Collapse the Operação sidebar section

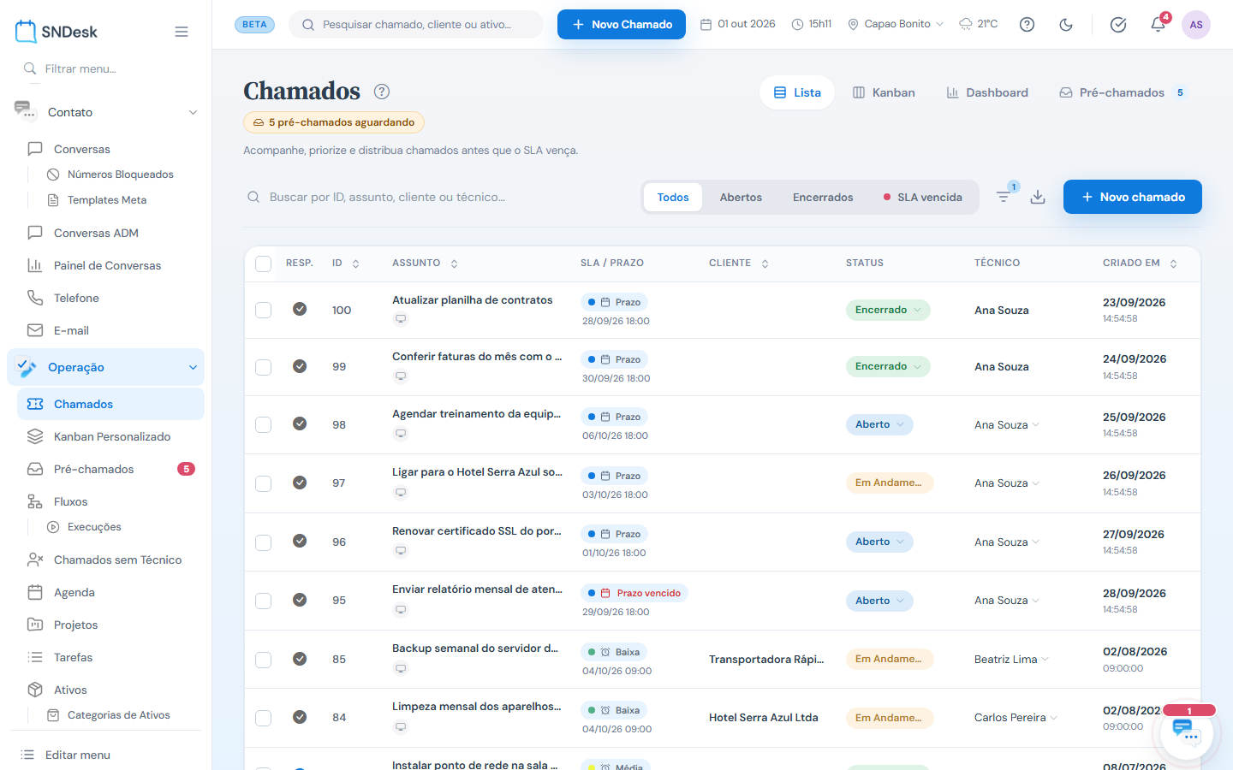tap(106, 367)
